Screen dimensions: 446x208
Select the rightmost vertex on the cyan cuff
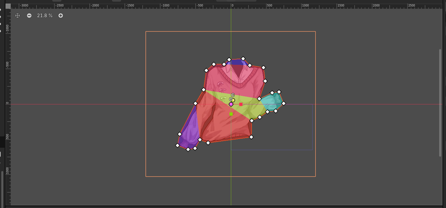(x=284, y=103)
